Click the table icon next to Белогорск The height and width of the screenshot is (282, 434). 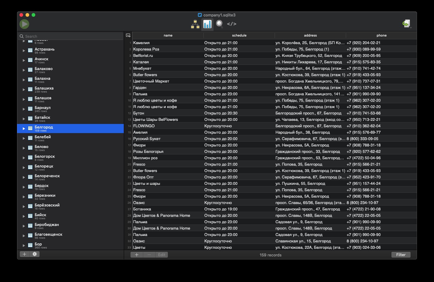tap(30, 158)
